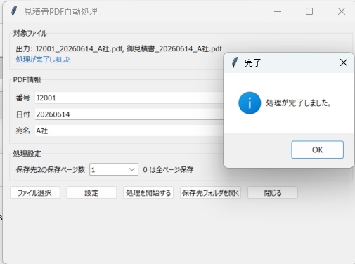Click the feather icon in main window title
The height and width of the screenshot is (264, 355).
point(14,11)
